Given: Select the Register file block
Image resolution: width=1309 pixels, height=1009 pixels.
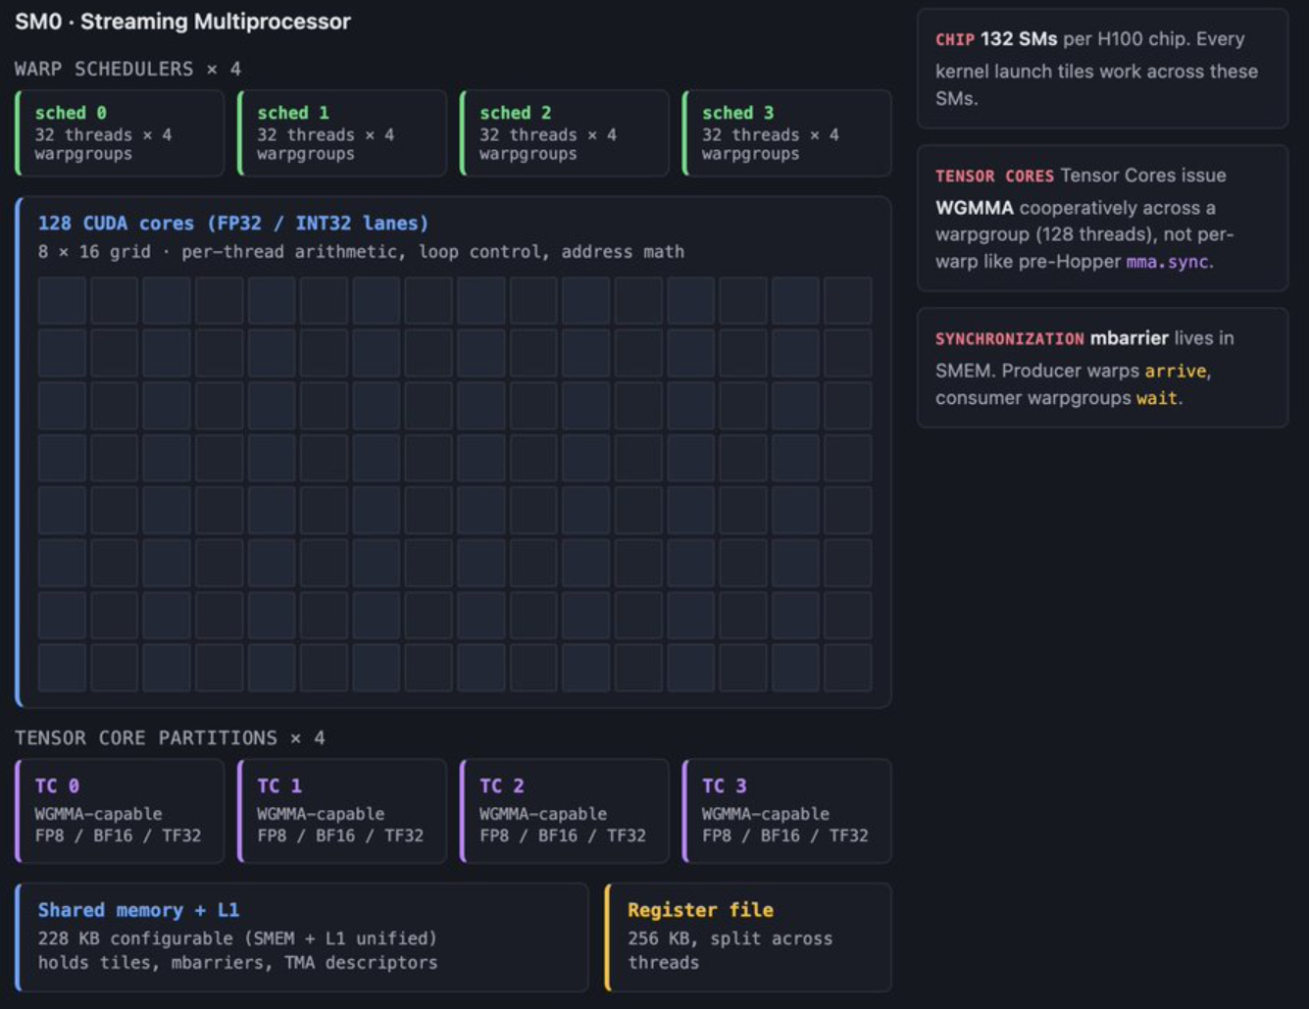Looking at the screenshot, I should 749,936.
